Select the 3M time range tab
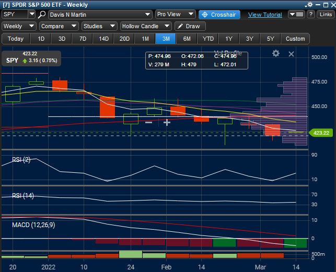This screenshot has width=336, height=272. click(x=166, y=39)
